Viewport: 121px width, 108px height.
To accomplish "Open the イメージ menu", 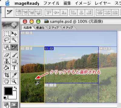I will point(83,3).
